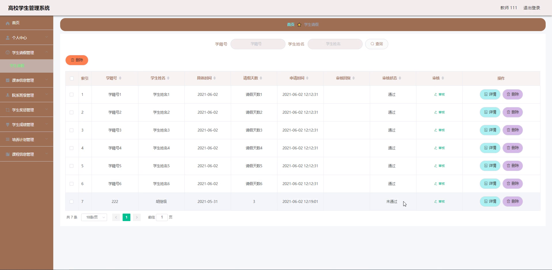
Task: Expand the 培养计划管理 menu chevron
Action: tap(47, 139)
